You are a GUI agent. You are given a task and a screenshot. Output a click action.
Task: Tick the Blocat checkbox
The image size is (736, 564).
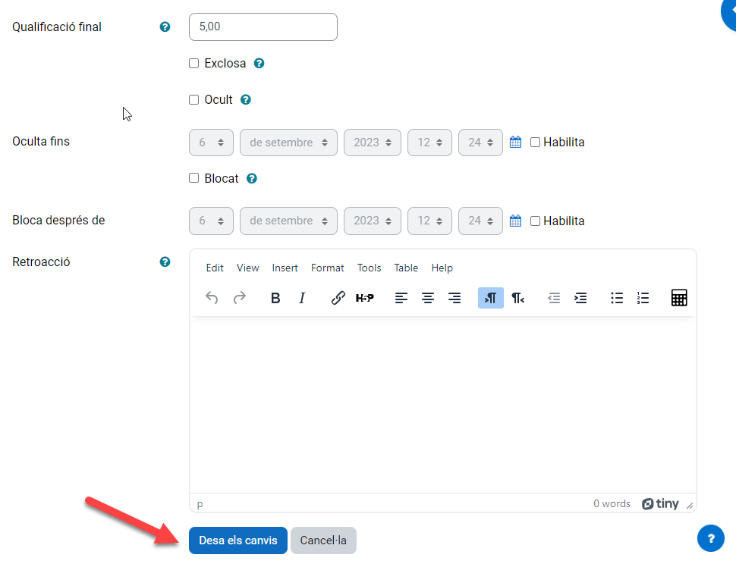point(194,179)
